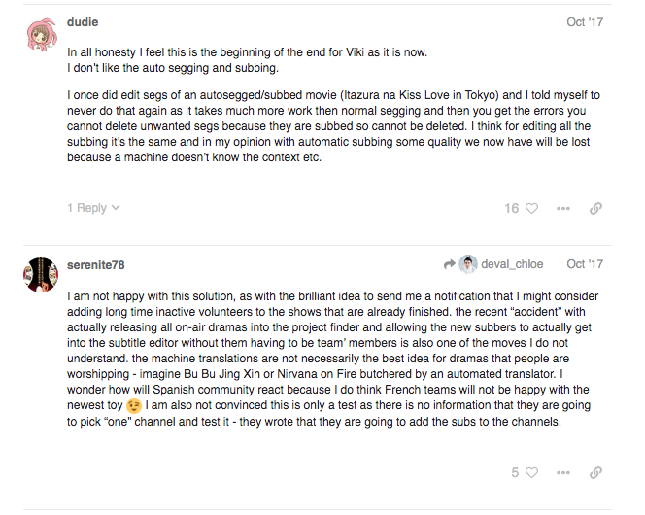The image size is (645, 515).
Task: Expand the 1 Reply list
Action: [x=93, y=208]
